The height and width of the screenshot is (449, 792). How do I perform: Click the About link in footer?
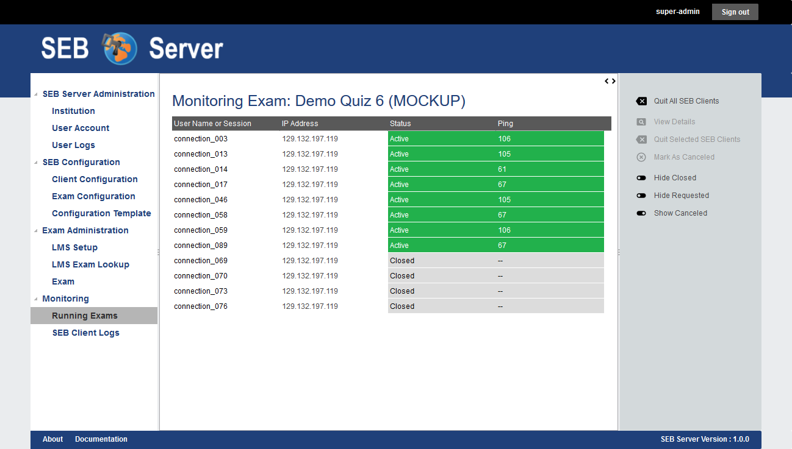pos(52,439)
